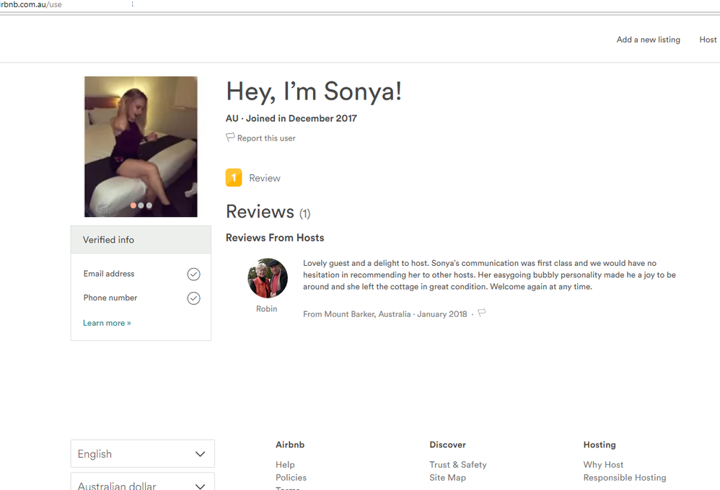
Task: Click the browser address bar URL
Action: (32, 5)
